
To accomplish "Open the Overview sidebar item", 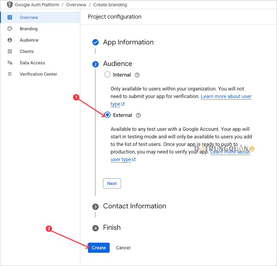I will 40,17.
